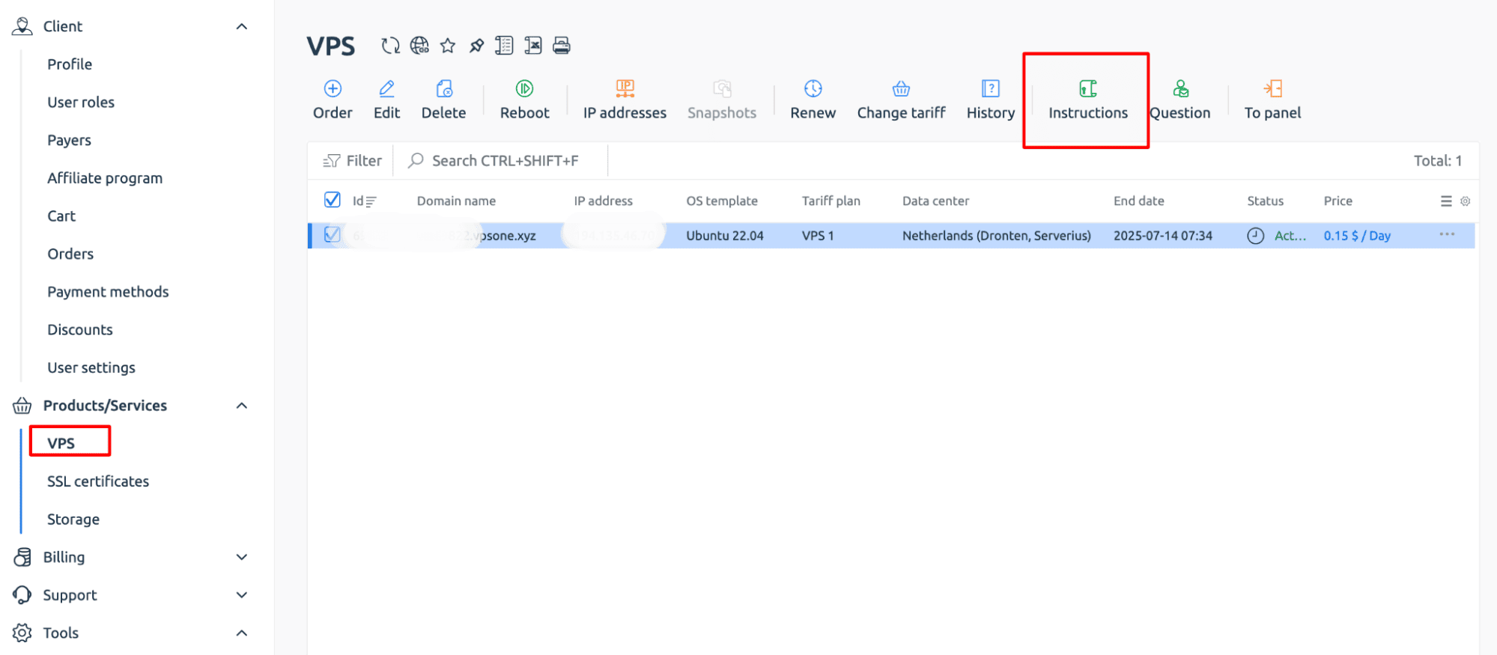
Task: Open Payment methods in the sidebar
Action: (x=108, y=292)
